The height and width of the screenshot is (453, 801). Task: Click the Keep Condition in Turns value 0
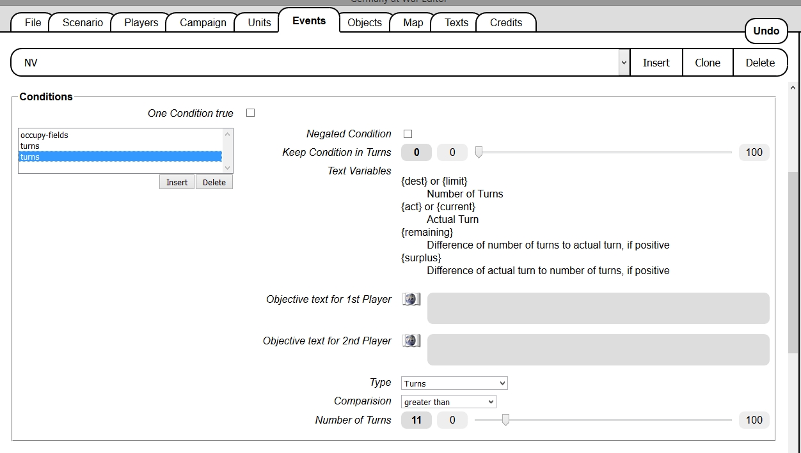point(416,152)
